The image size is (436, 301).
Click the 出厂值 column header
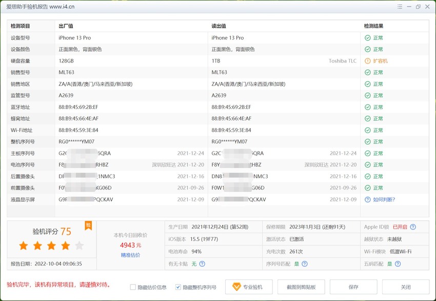[x=66, y=26]
